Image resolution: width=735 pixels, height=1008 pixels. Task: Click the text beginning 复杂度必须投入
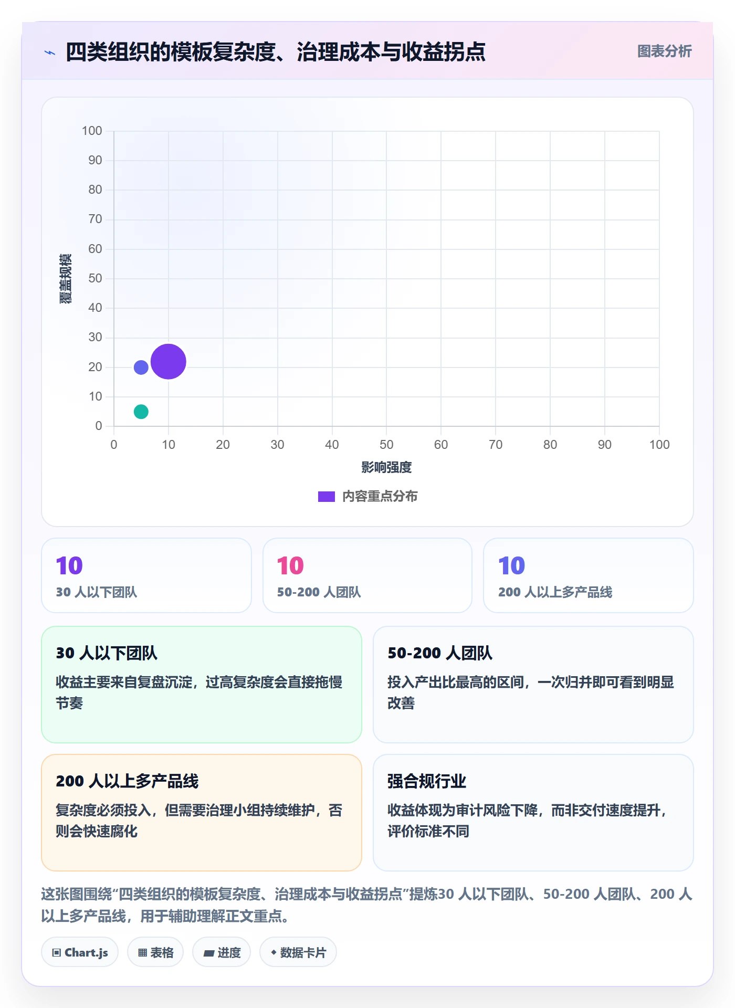(199, 821)
